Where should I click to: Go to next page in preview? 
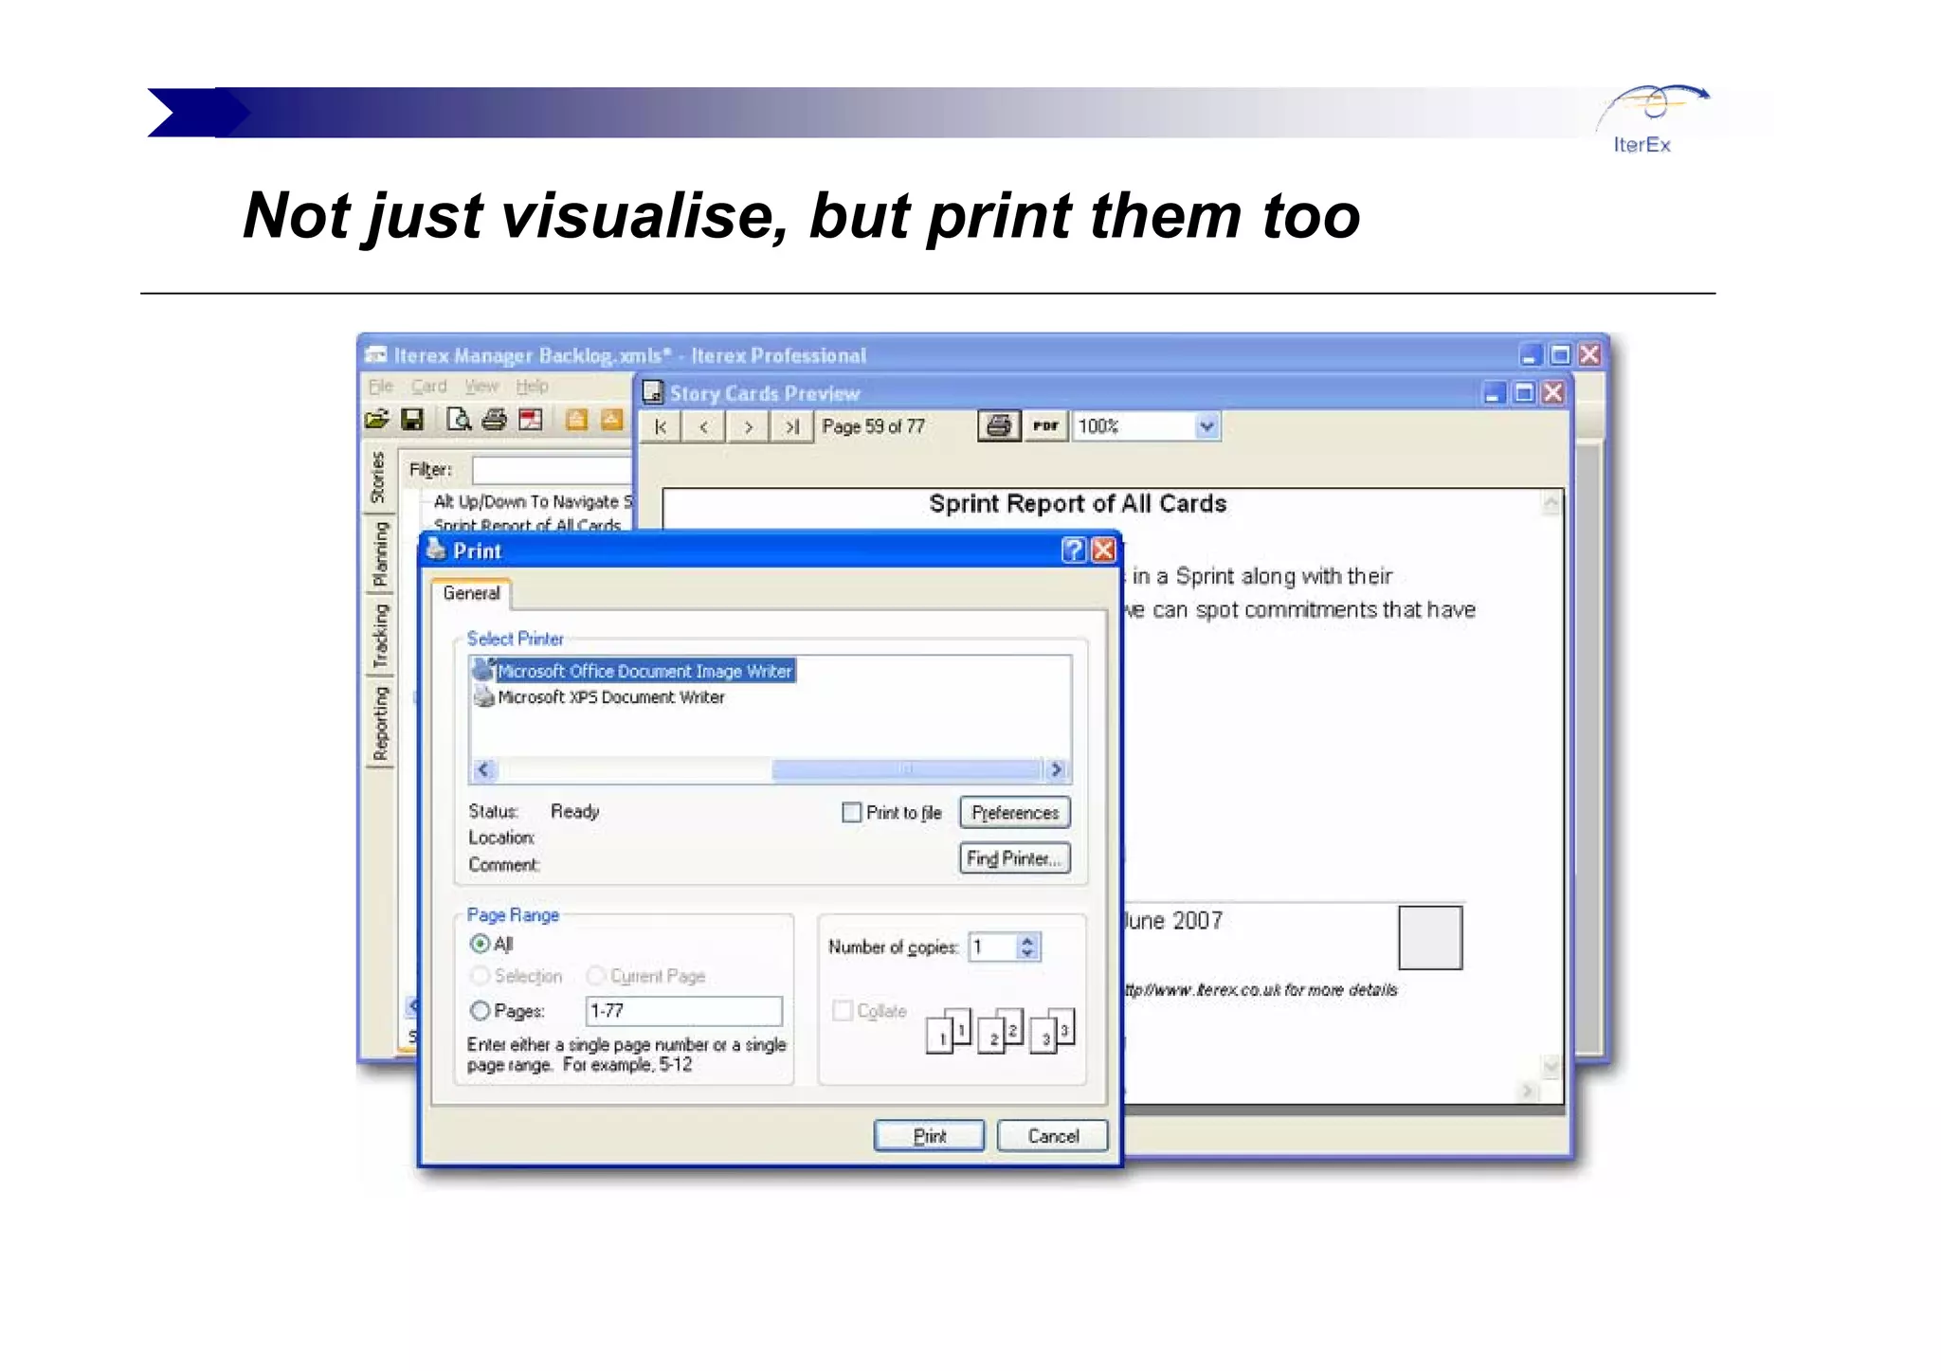(748, 427)
